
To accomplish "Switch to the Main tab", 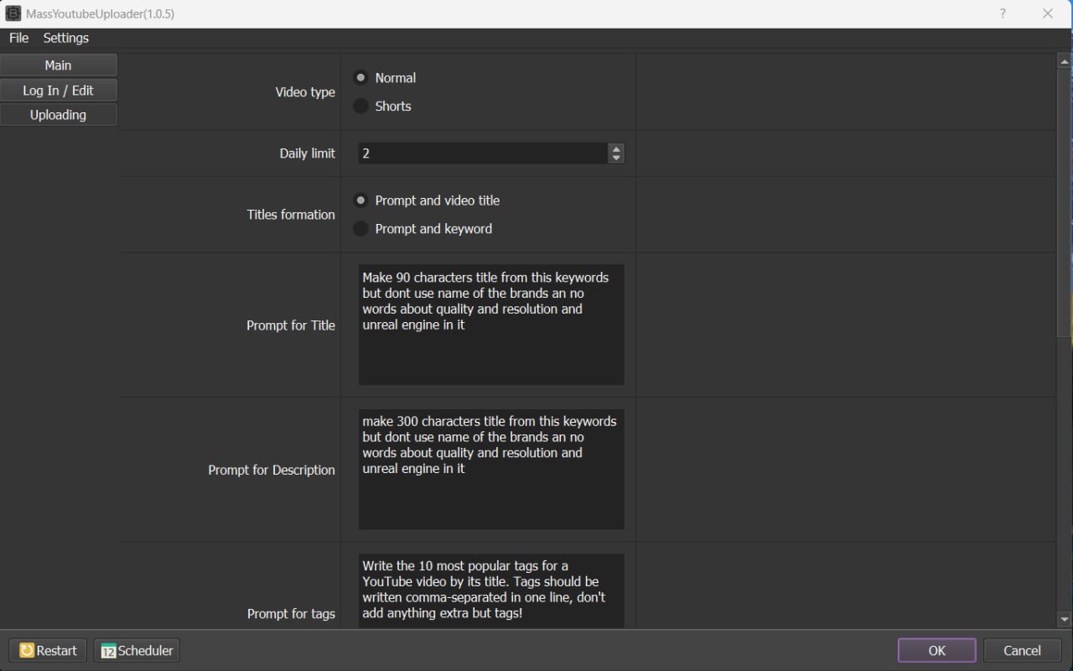I will point(59,65).
